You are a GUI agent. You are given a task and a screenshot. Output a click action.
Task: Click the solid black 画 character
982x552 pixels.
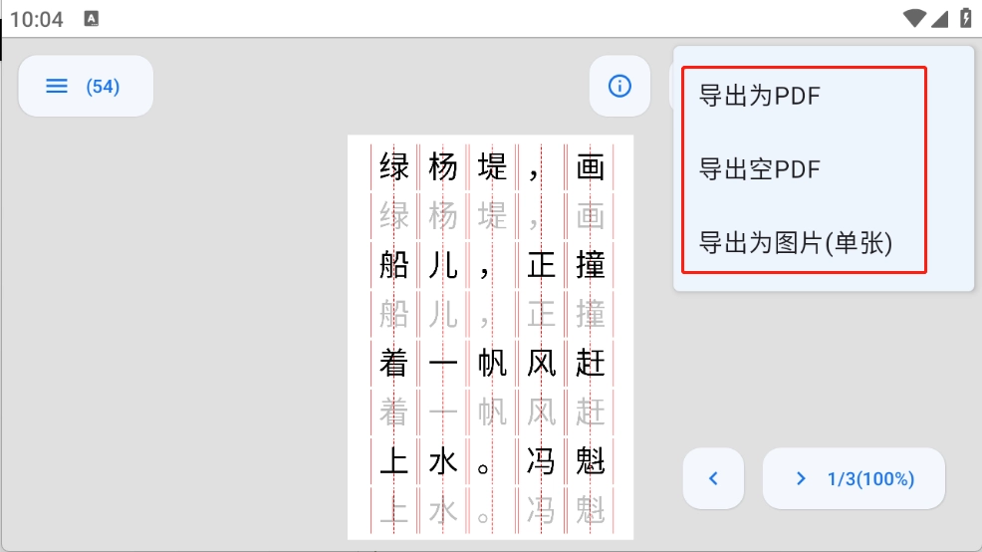tap(591, 167)
